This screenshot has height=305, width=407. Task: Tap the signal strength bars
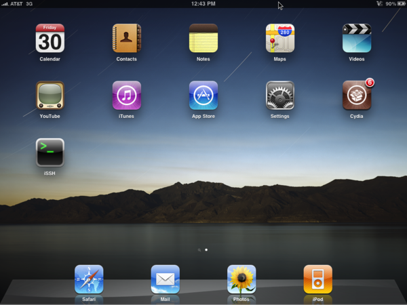pyautogui.click(x=5, y=4)
